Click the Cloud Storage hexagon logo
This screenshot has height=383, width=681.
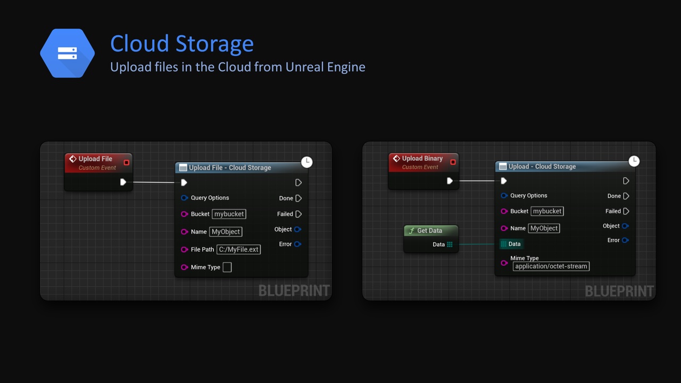(68, 53)
